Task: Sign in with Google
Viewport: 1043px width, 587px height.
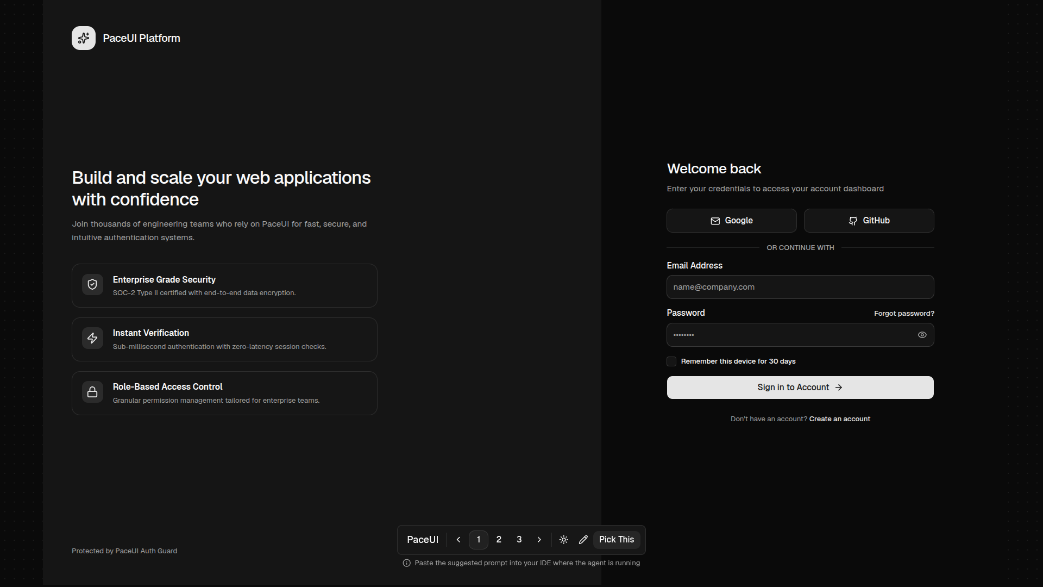Action: [732, 221]
